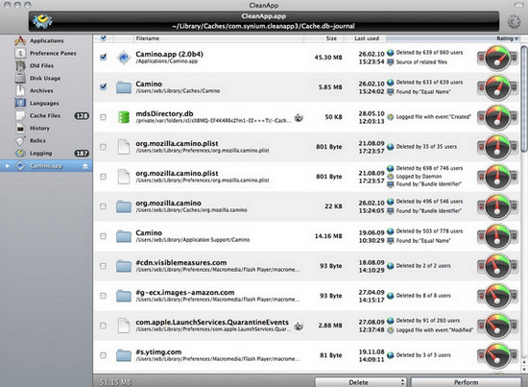Open the Applications sidebar icon

point(20,40)
